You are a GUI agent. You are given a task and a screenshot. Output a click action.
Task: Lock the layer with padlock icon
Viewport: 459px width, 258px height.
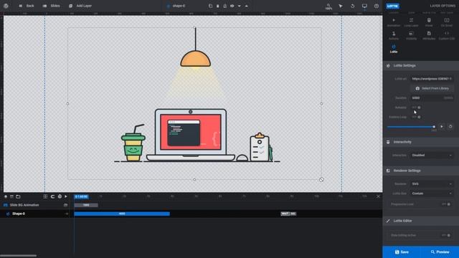pyautogui.click(x=224, y=6)
